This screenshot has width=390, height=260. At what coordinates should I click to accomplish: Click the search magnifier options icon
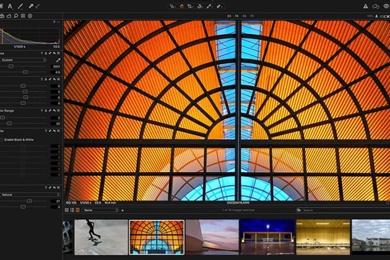pos(299,210)
